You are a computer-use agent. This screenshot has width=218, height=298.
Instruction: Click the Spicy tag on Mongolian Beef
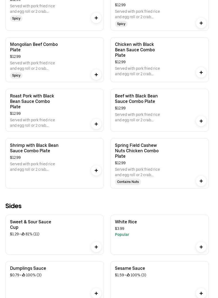(16, 75)
